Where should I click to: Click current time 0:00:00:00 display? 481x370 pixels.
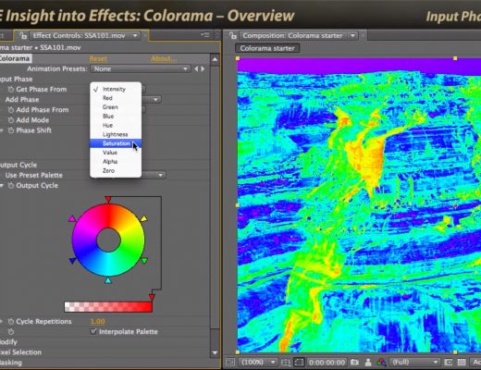point(327,362)
